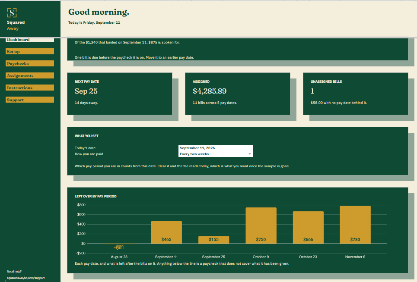The width and height of the screenshot is (417, 282).
Task: Select Support in the sidebar
Action: (29, 100)
